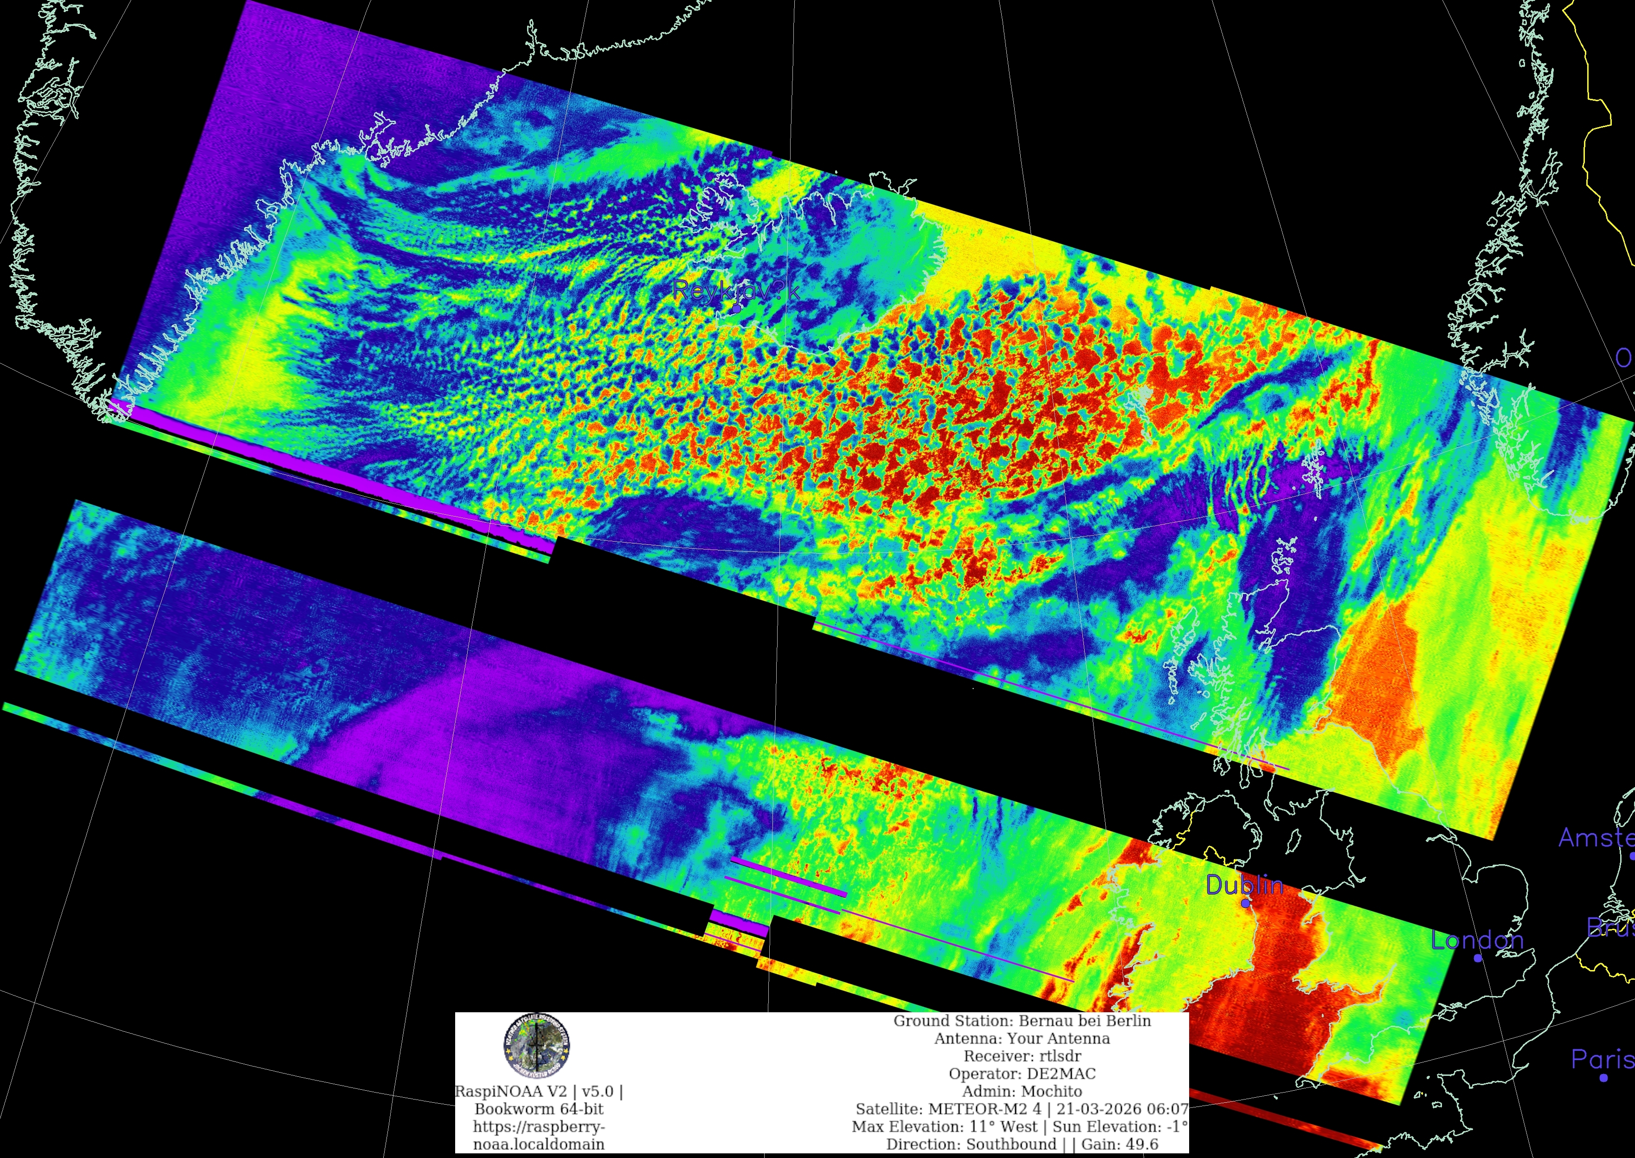Click the Bookworm 64-bit text
The image size is (1635, 1158).
[x=538, y=1109]
